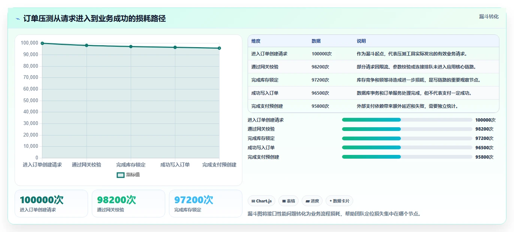Click the 进入订单创建请求 x-axis label on chart
The width and height of the screenshot is (514, 232).
[x=42, y=165]
